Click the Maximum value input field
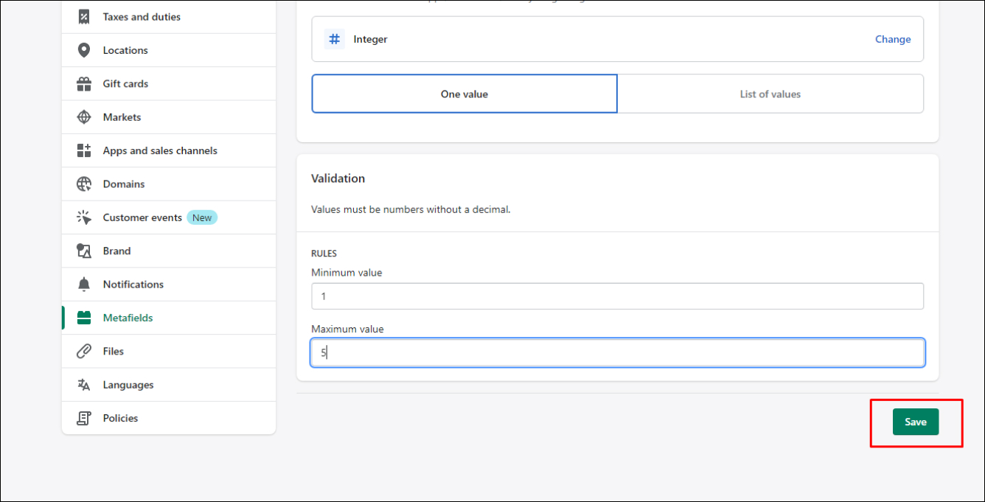This screenshot has width=985, height=502. 618,352
